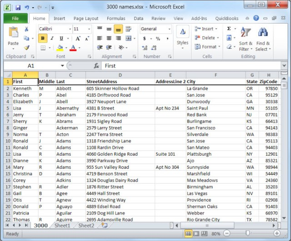This screenshot has height=241, width=291.
Task: Toggle Bottom Align for cell text
Action: click(118, 29)
